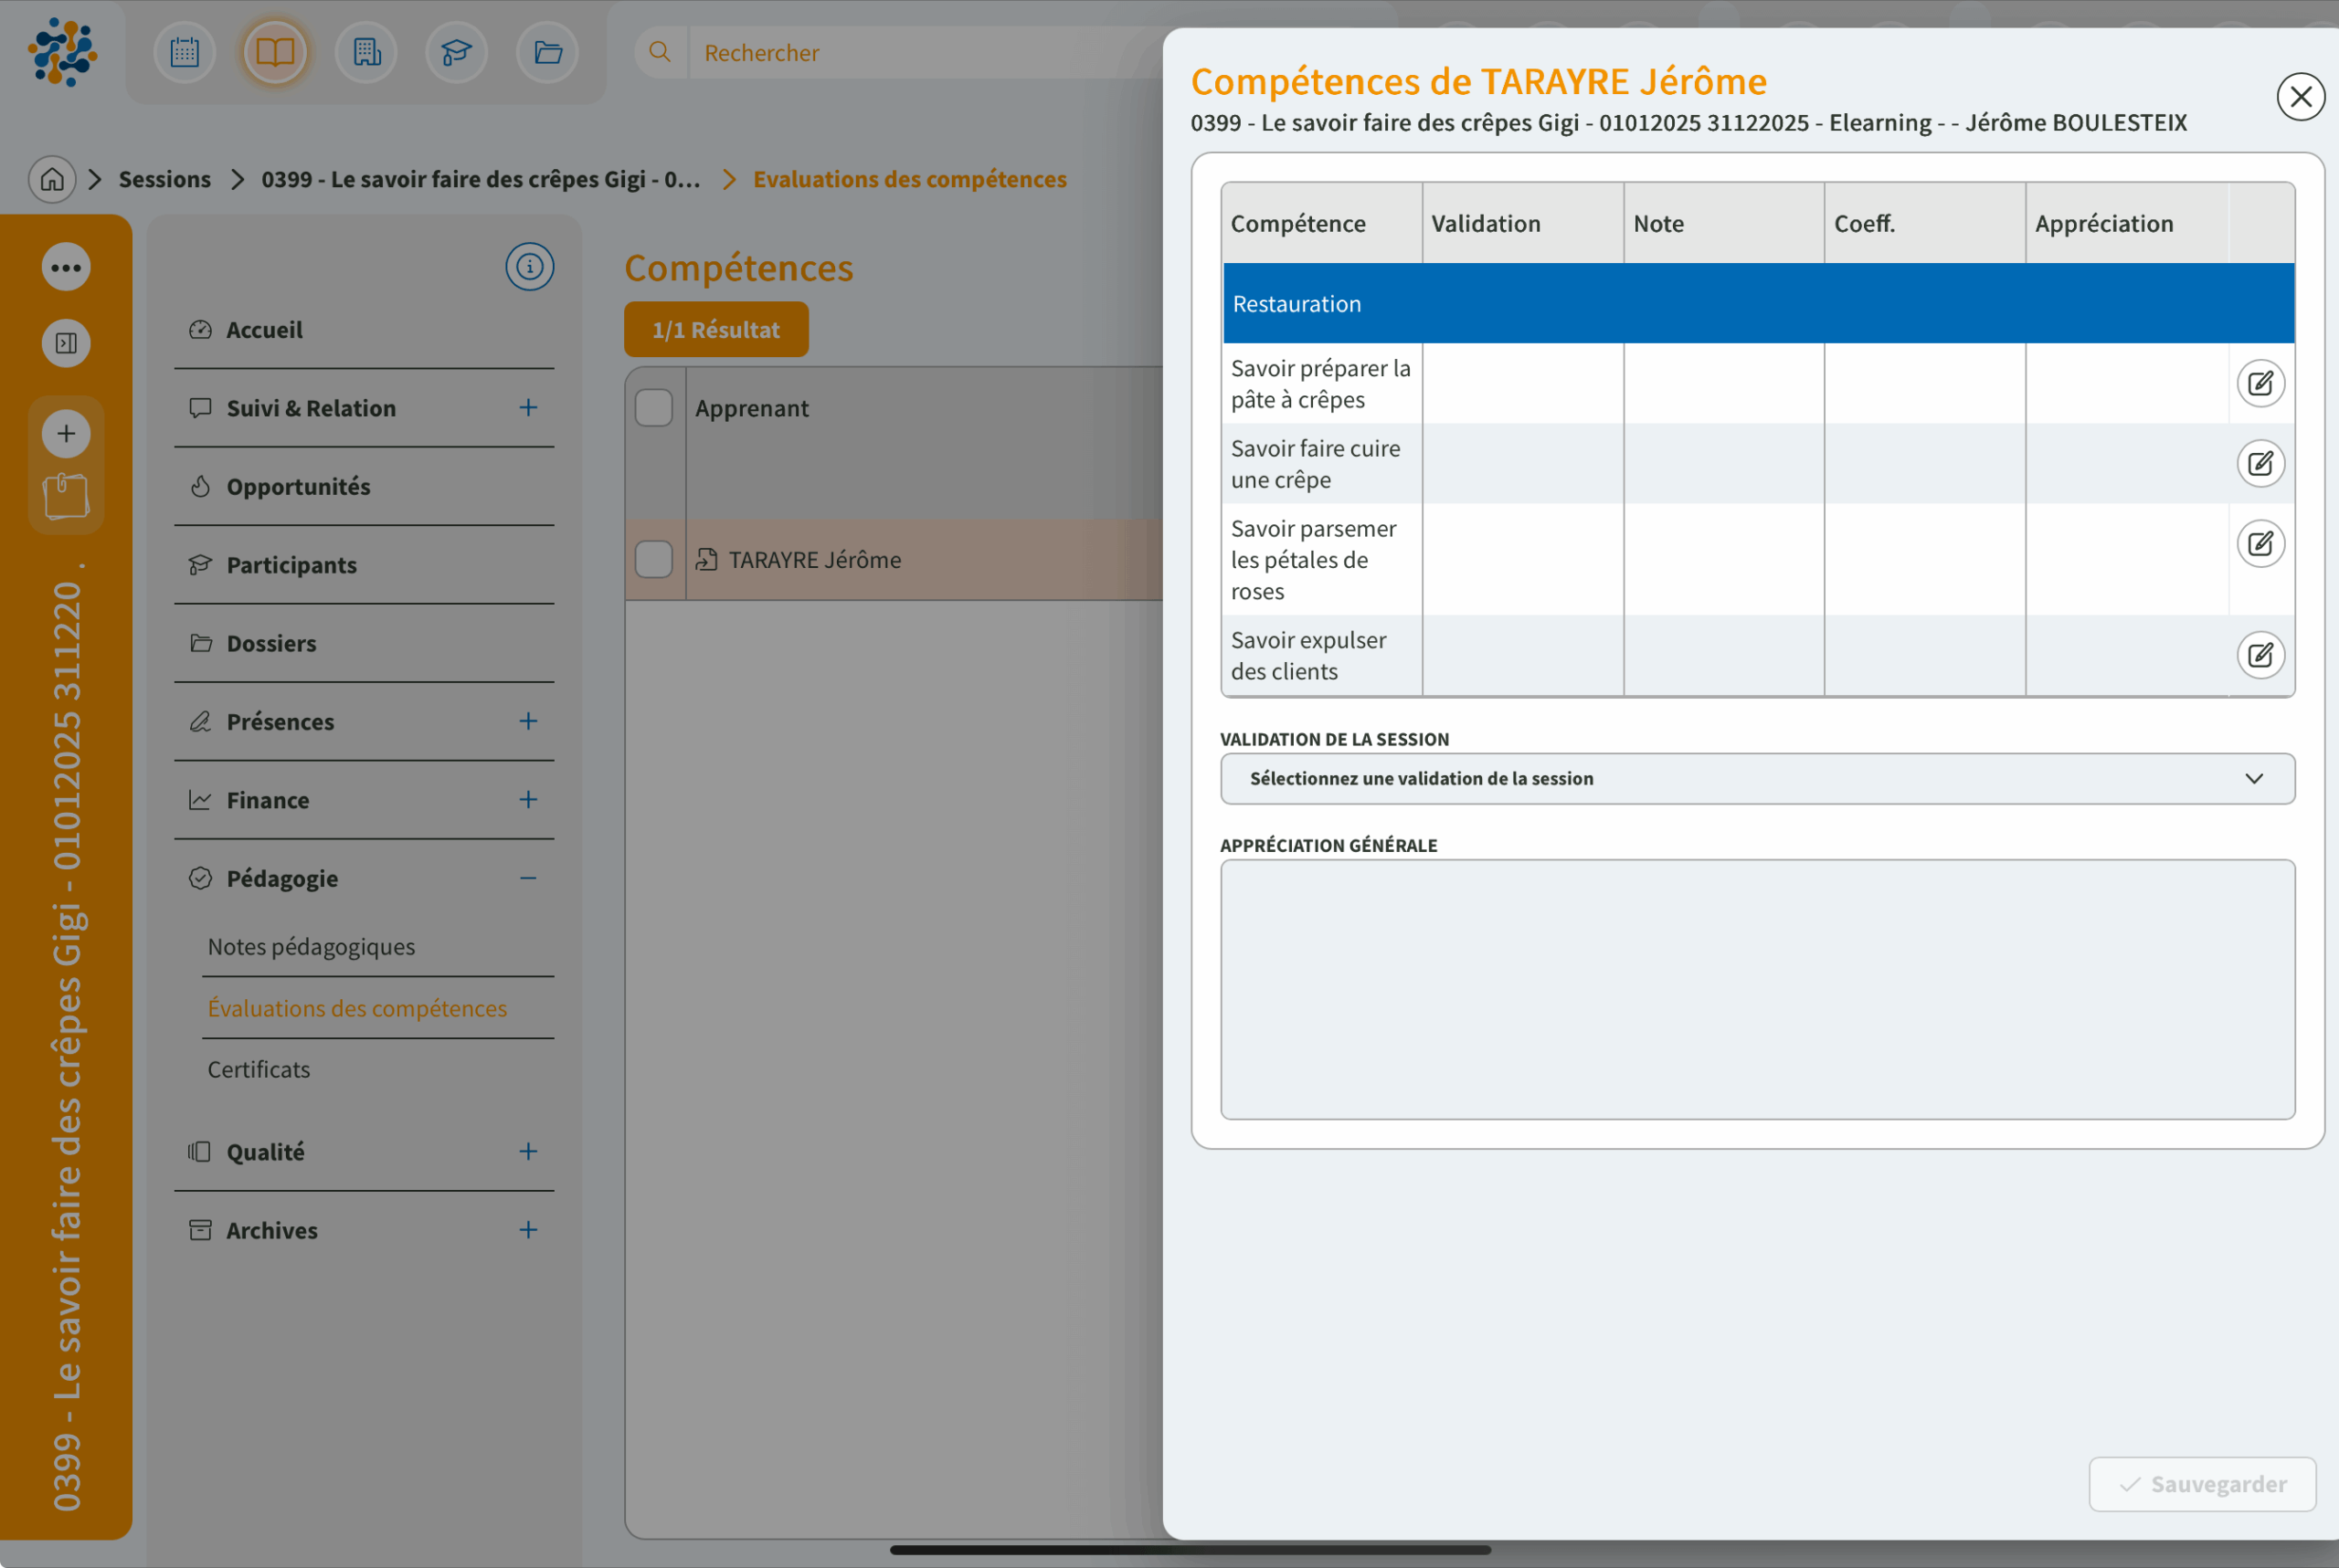The image size is (2339, 1568).
Task: Select the Certificats menu item
Action: click(x=258, y=1069)
